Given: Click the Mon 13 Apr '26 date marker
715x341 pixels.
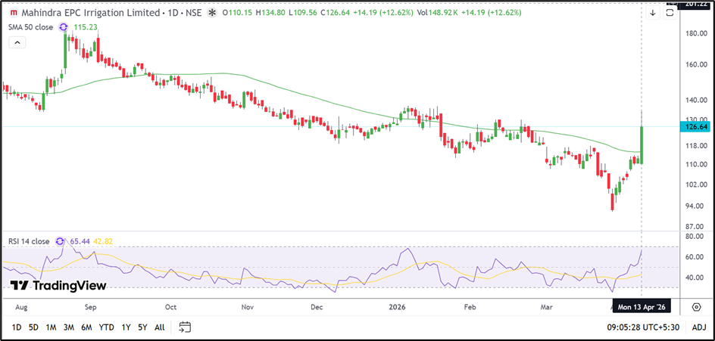Looking at the screenshot, I should point(643,307).
